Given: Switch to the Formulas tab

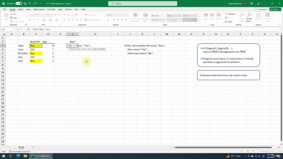Looking at the screenshot, I should coord(51,9).
